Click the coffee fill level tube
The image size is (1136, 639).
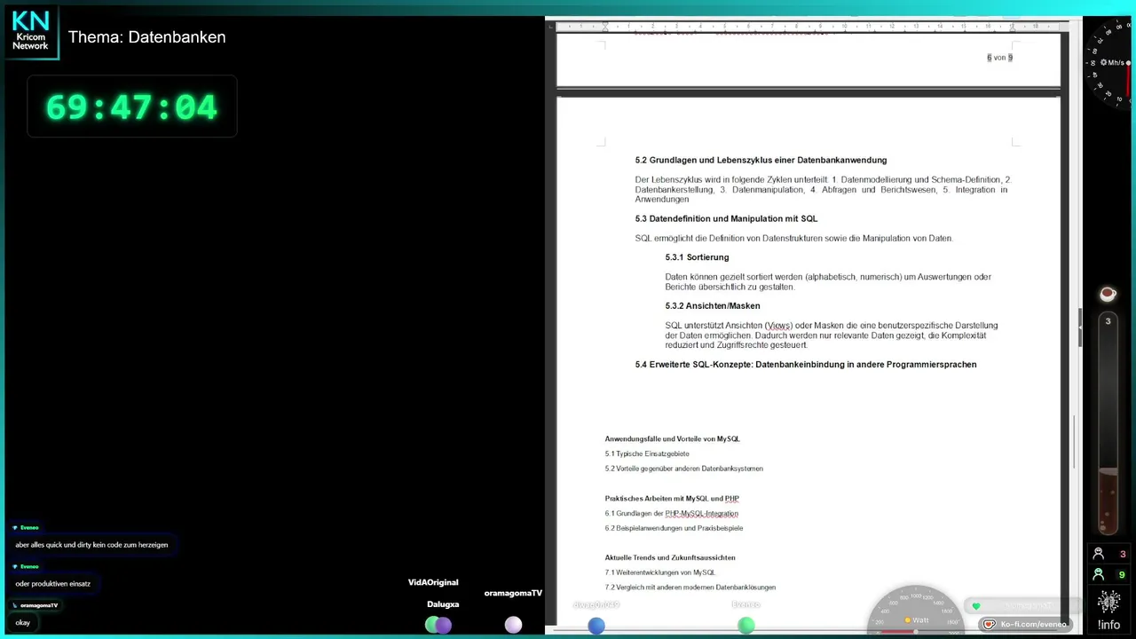(x=1108, y=422)
